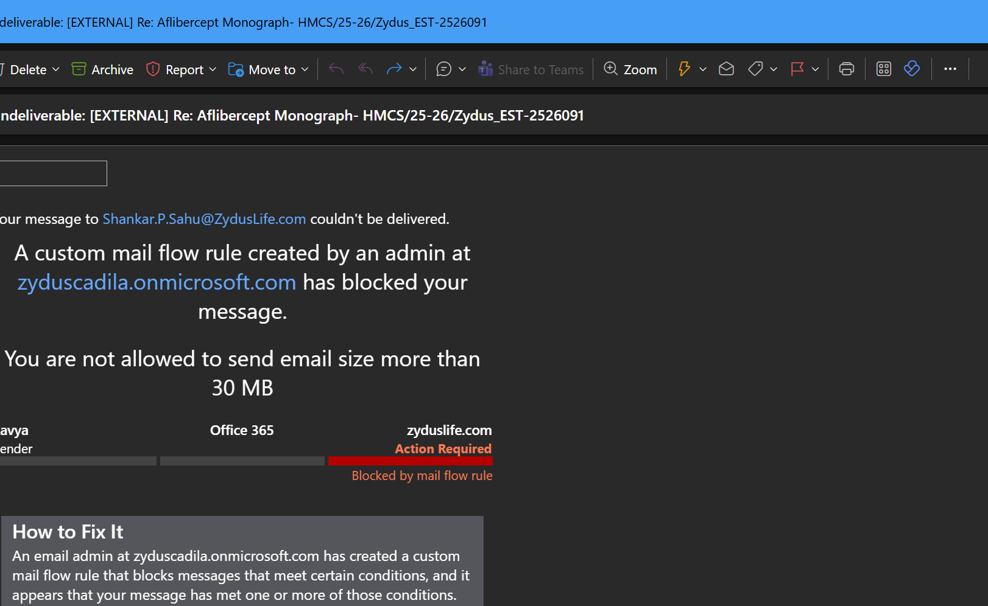The height and width of the screenshot is (606, 988).
Task: Open the flag options dropdown arrow
Action: [816, 69]
